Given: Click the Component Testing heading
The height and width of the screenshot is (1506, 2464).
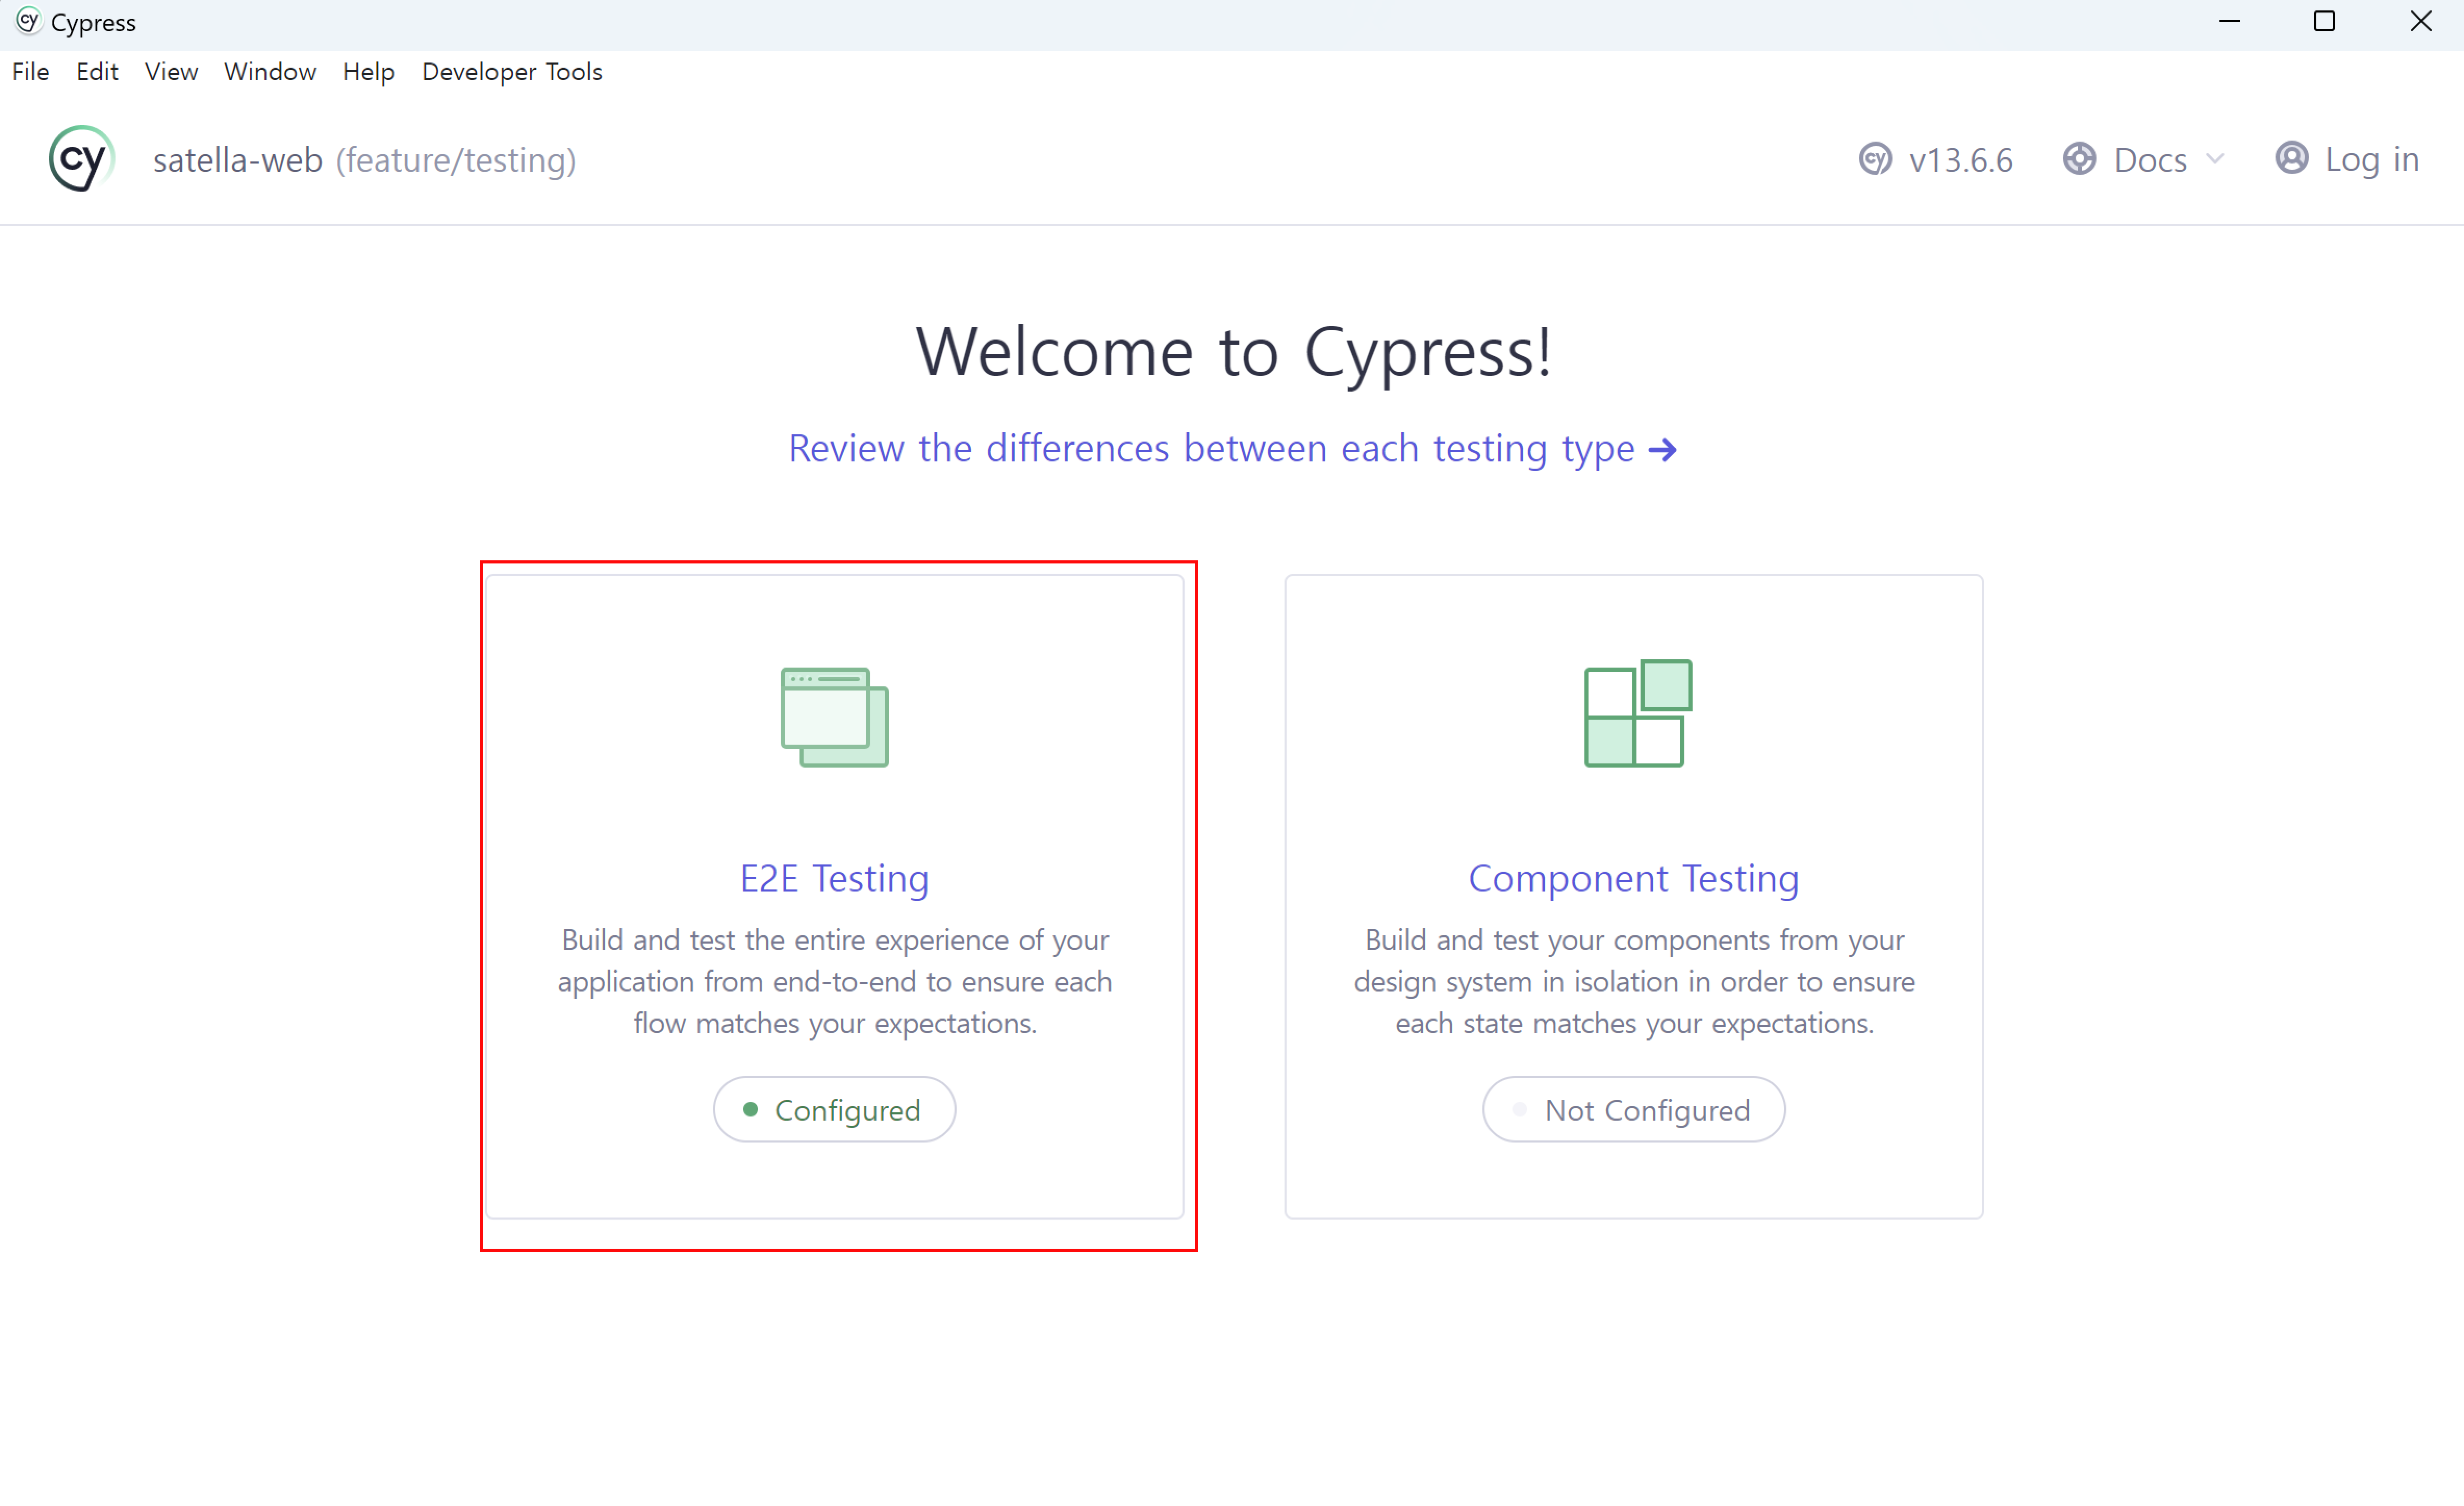Looking at the screenshot, I should coord(1634,877).
